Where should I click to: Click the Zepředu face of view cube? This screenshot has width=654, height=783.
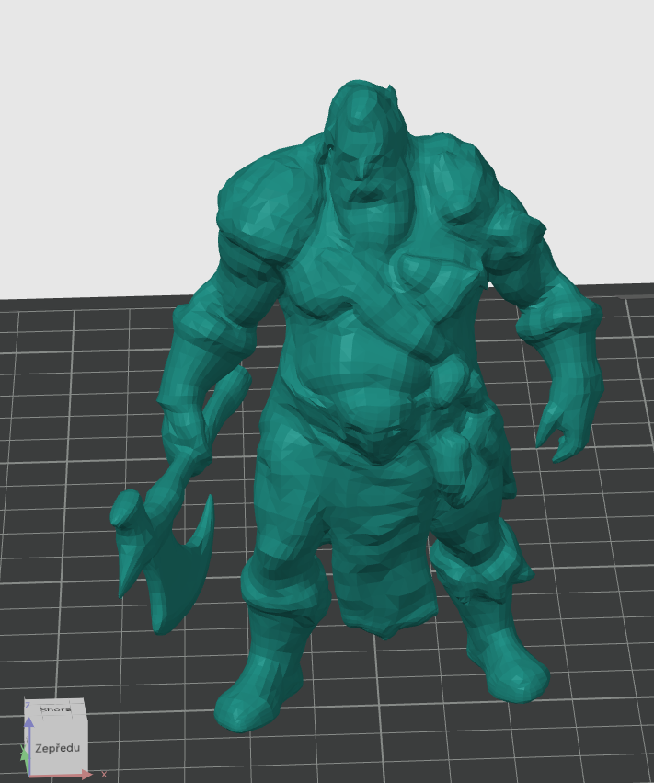click(58, 747)
